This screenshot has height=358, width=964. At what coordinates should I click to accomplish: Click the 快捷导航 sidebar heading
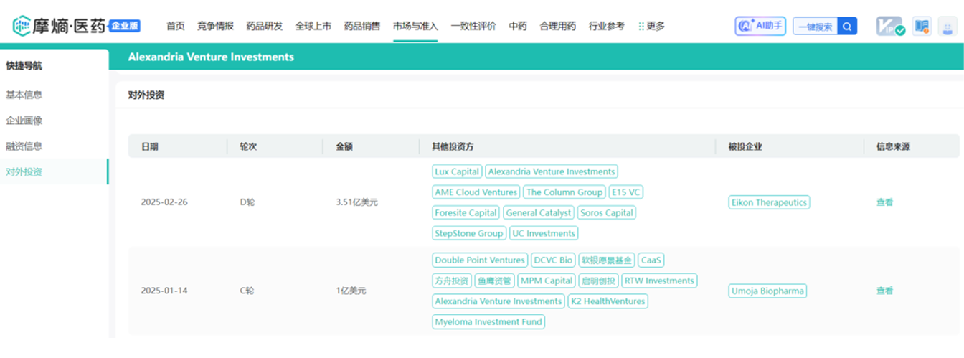[24, 66]
